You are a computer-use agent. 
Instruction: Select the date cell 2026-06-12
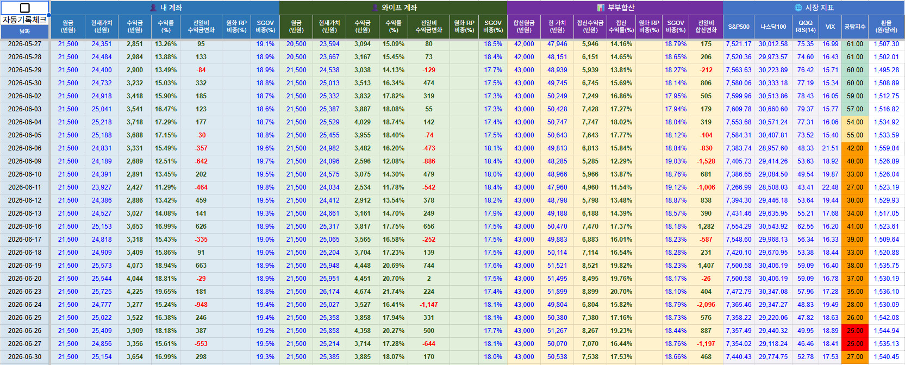click(25, 200)
